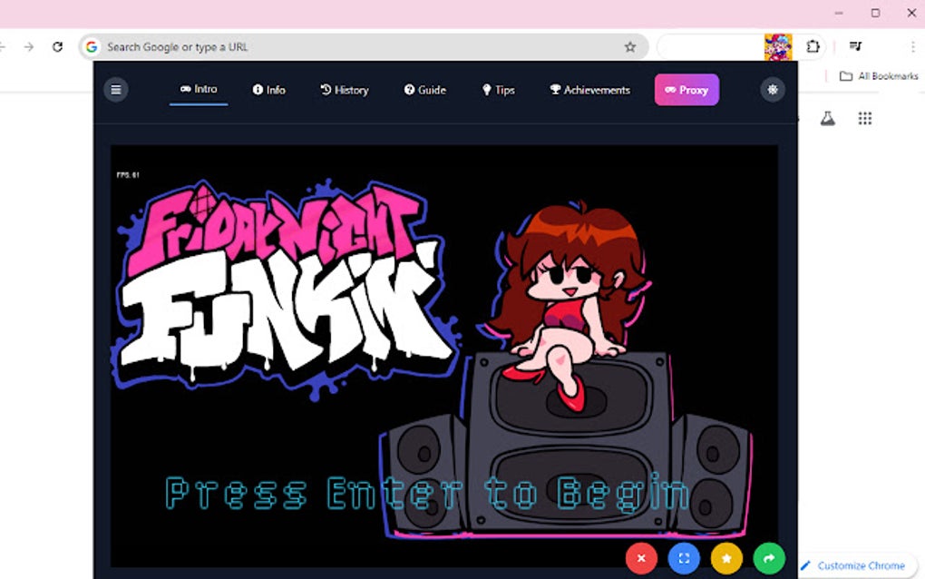Click the Customize Chrome button
Image resolution: width=925 pixels, height=579 pixels.
(x=853, y=564)
